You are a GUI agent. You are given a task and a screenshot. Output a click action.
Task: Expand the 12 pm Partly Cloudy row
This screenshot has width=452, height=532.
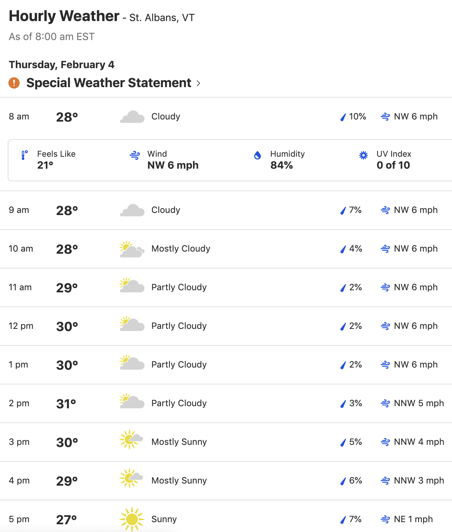pos(225,326)
